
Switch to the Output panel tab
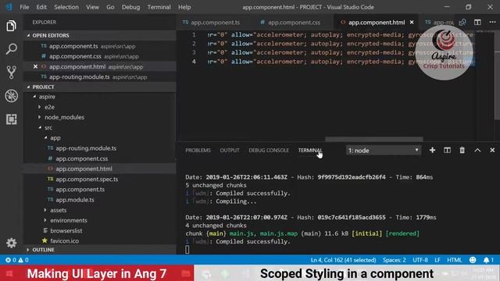coord(230,151)
